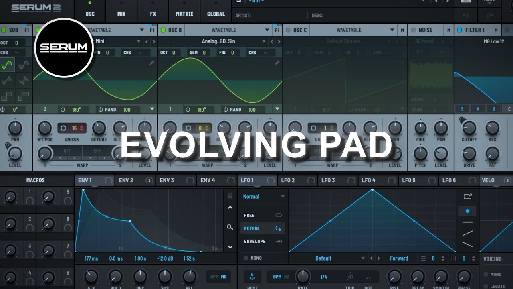Screen dimensions: 513x289
Task: Select the sawtooth wave shape for SUB
Action: click(24, 80)
